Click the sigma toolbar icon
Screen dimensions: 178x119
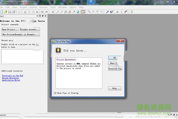tap(122, 12)
